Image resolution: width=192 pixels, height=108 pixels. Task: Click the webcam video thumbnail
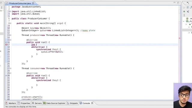click(183, 95)
